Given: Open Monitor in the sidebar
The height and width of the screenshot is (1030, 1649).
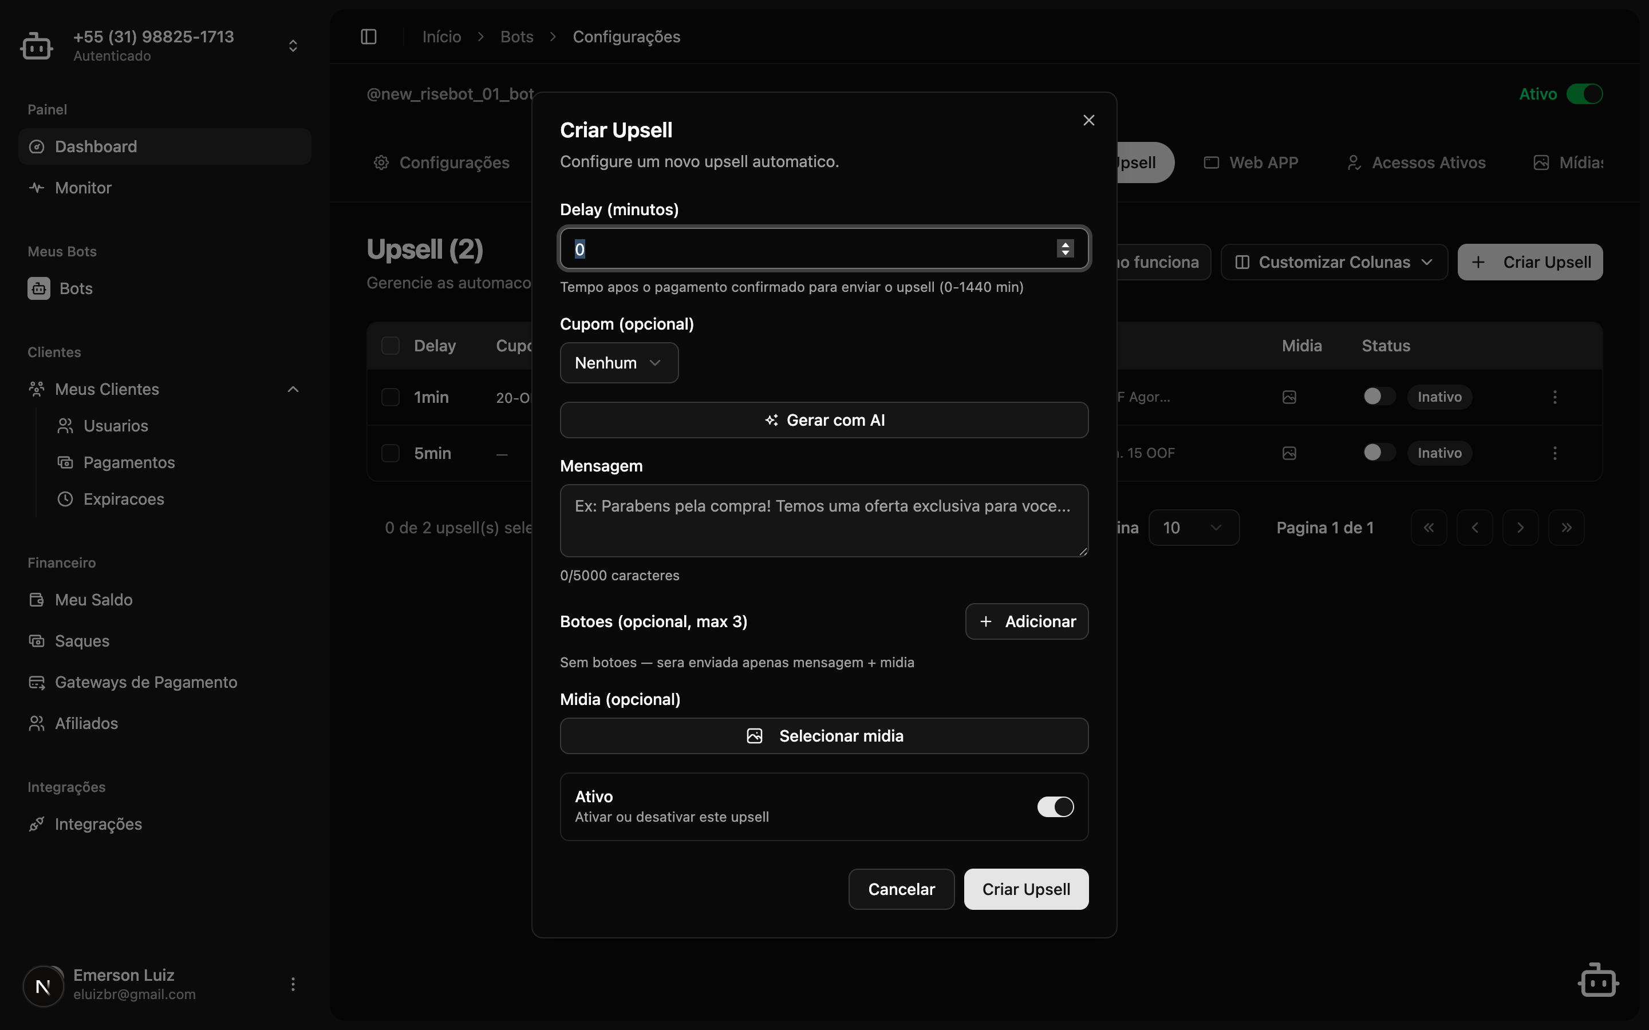Looking at the screenshot, I should 165,187.
